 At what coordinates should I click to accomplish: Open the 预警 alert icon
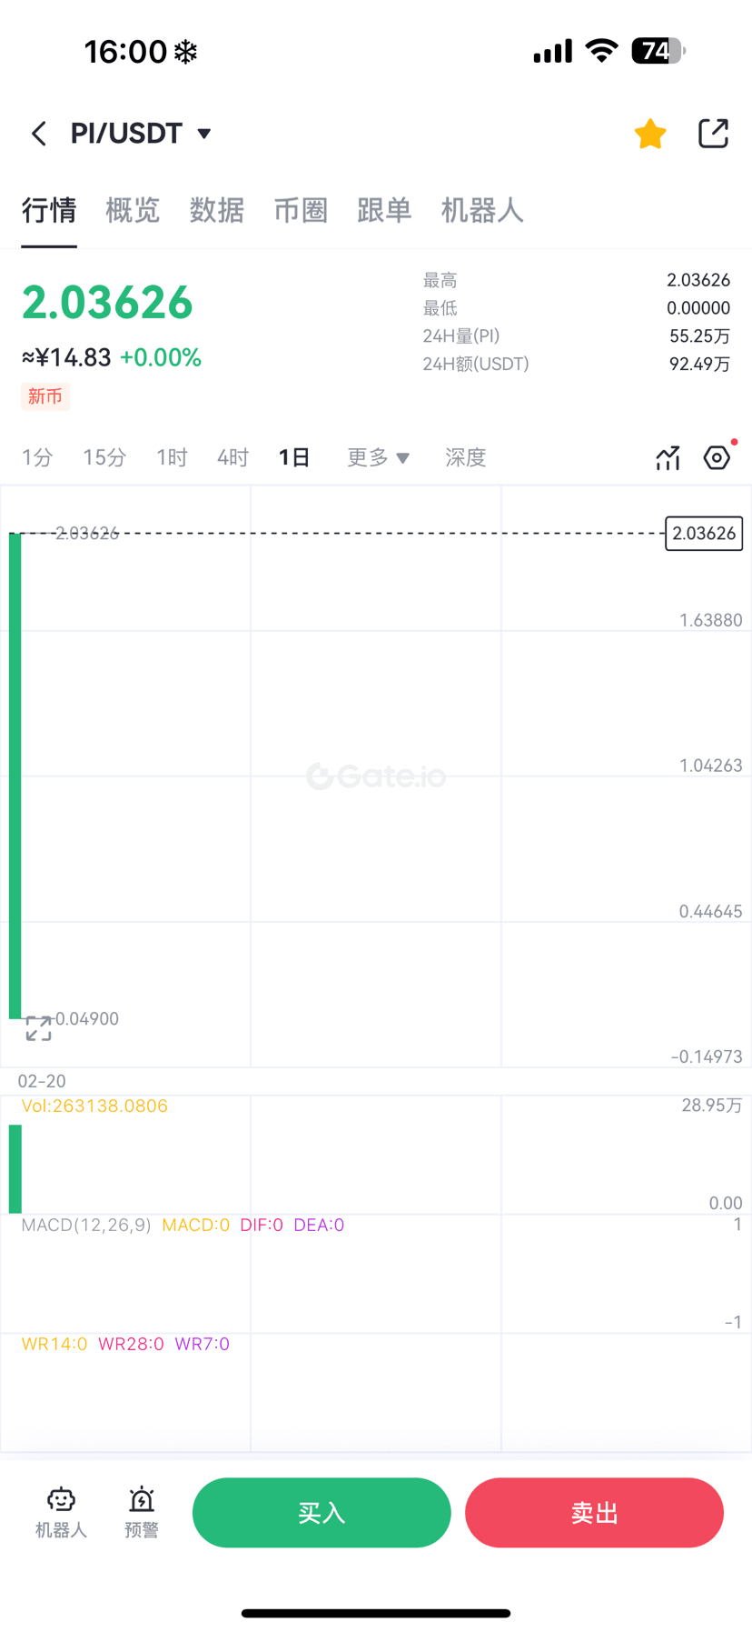[142, 1512]
